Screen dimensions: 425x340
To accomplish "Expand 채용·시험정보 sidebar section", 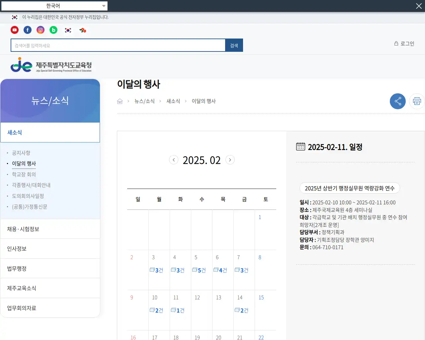I will click(50, 229).
